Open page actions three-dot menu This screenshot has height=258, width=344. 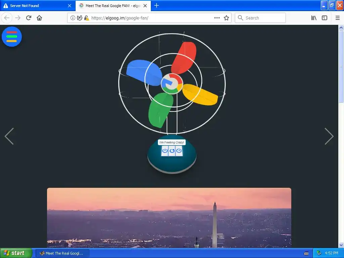click(217, 18)
